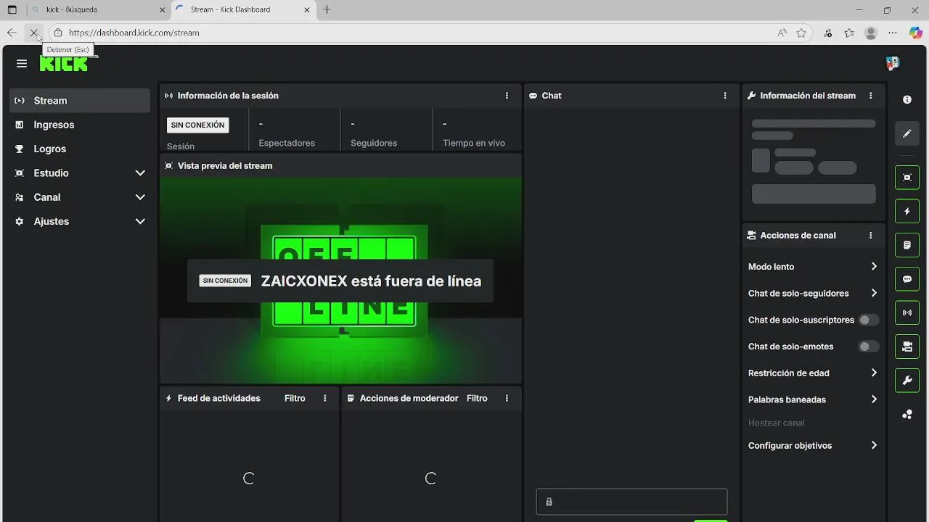The image size is (929, 522).
Task: Open the tab actions menu at the start of the tab strip
Action: point(12,10)
